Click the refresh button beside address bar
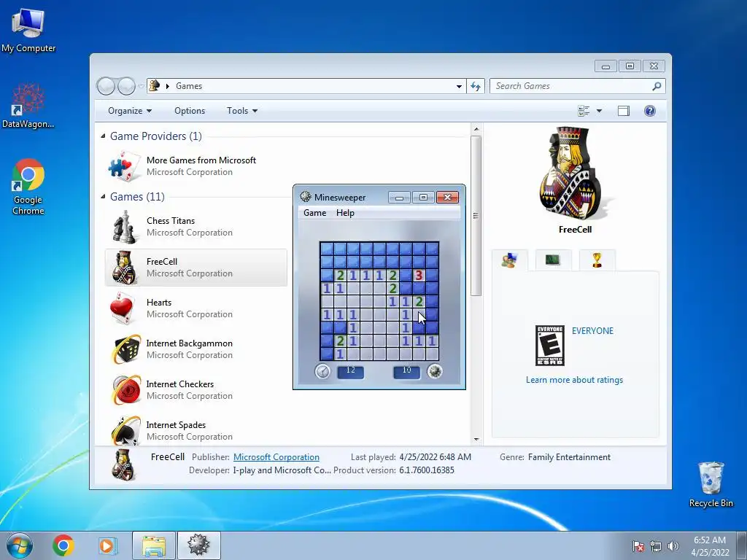This screenshot has height=560, width=747. click(476, 86)
